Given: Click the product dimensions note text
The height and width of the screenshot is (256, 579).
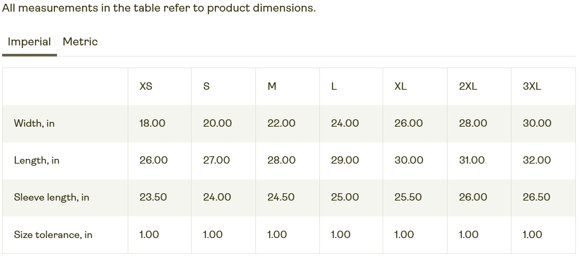Looking at the screenshot, I should (159, 8).
